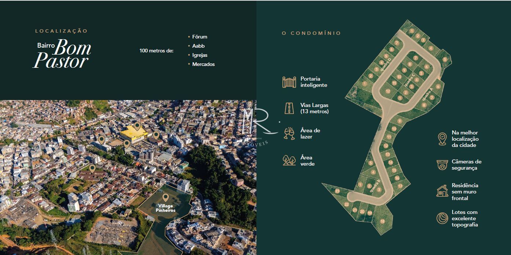
Task: Click the topography icon beside 'Lotes com excelente topografia'
Action: point(442,218)
